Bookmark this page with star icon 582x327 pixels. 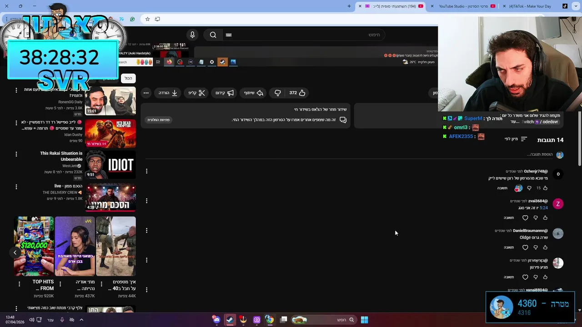pyautogui.click(x=147, y=19)
